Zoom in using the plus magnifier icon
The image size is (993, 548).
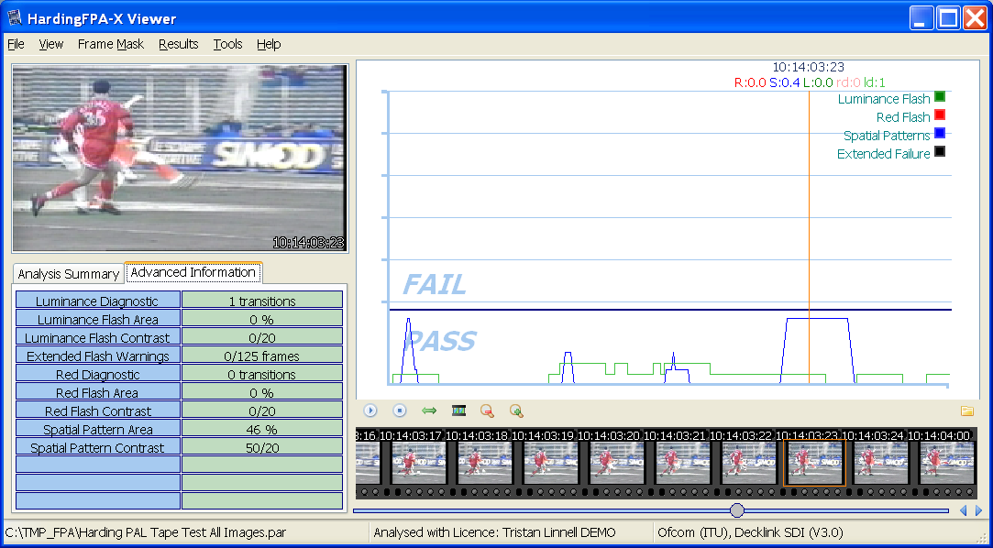coord(516,411)
